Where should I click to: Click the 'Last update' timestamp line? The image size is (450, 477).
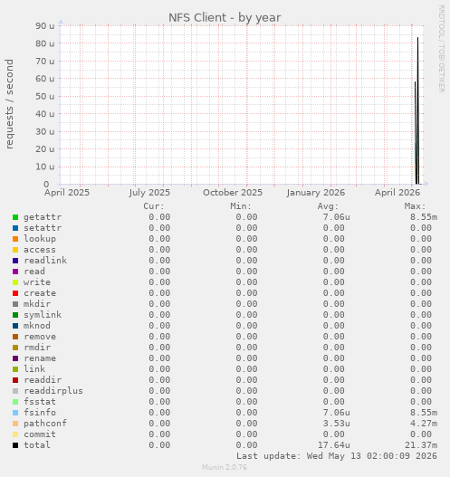[x=337, y=456]
